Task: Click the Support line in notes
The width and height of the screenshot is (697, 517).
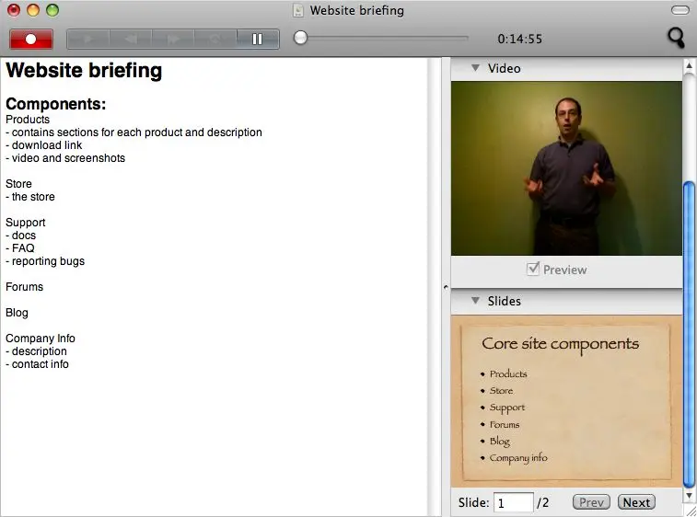Action: (26, 223)
